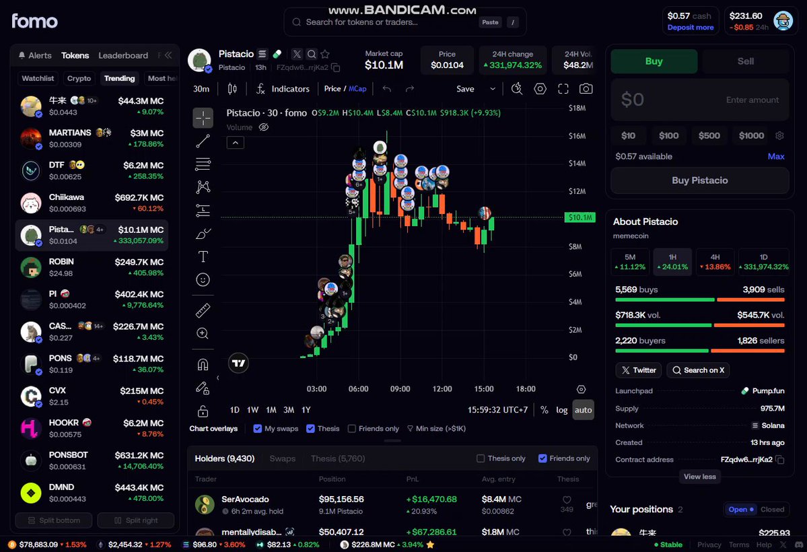
Task: Switch to the Sell tab
Action: click(745, 61)
